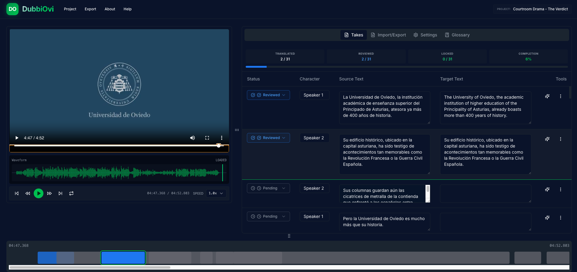Screen dimensions: 577x272
Task: Click Speaker 2 character field in edificio histórico take
Action: (x=314, y=138)
